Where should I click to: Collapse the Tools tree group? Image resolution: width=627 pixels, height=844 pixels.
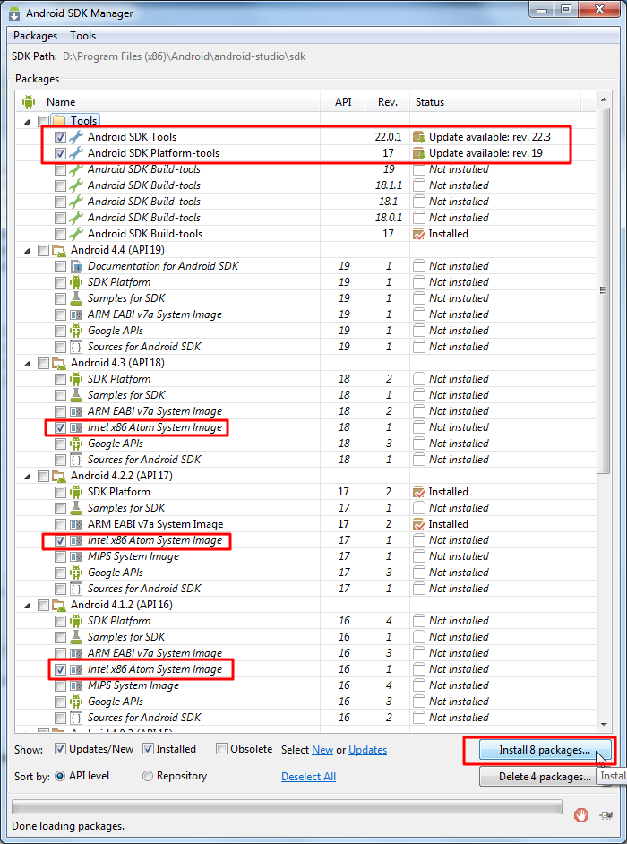28,122
